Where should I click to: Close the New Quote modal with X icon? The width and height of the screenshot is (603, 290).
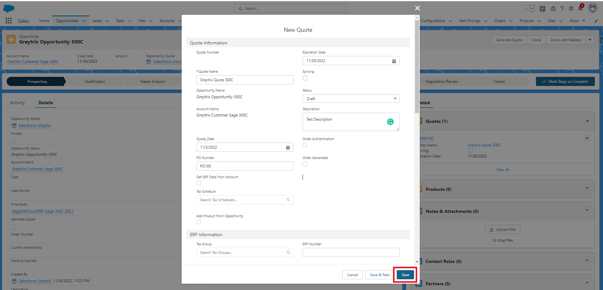tap(418, 8)
